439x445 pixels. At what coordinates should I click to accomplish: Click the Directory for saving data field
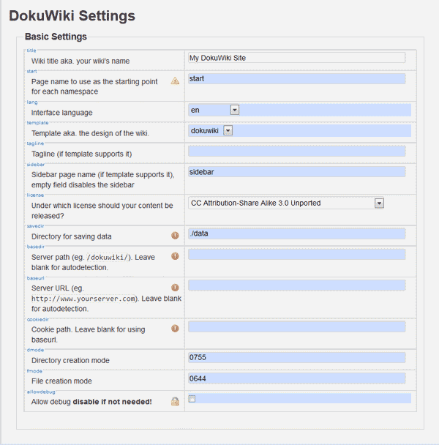pyautogui.click(x=296, y=233)
